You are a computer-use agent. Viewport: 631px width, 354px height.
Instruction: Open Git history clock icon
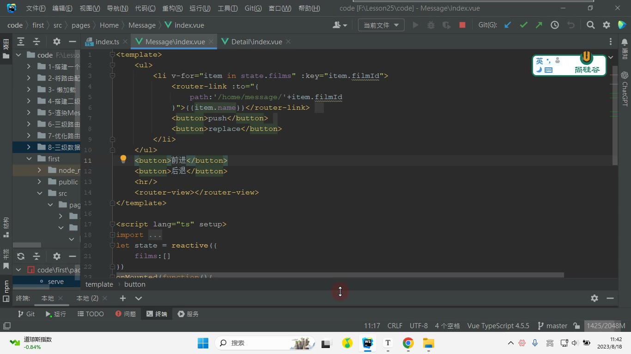[x=555, y=25]
